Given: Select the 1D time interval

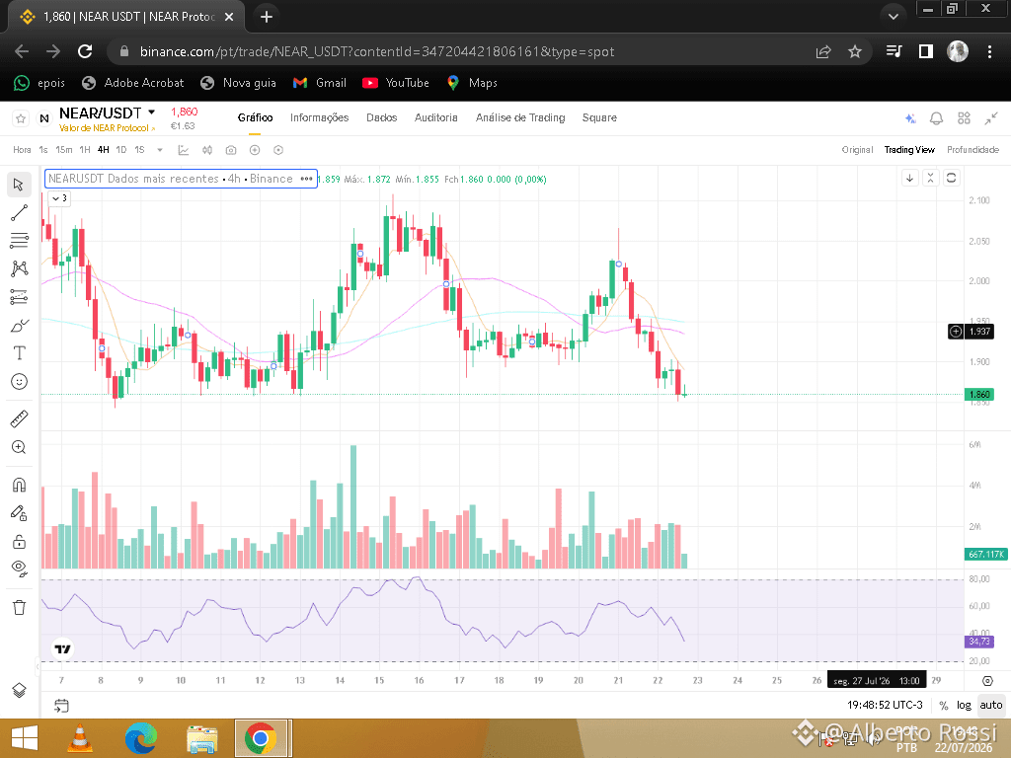Looking at the screenshot, I should pyautogui.click(x=121, y=150).
